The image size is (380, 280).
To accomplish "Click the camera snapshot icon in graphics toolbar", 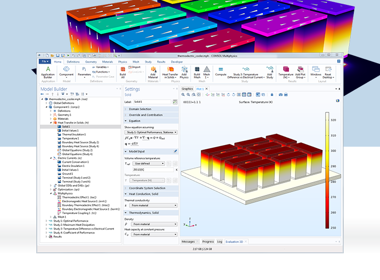I will click(280, 95).
